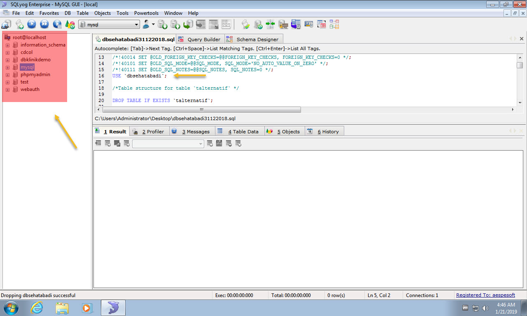
Task: Expand the webauth database node
Action: pyautogui.click(x=7, y=89)
